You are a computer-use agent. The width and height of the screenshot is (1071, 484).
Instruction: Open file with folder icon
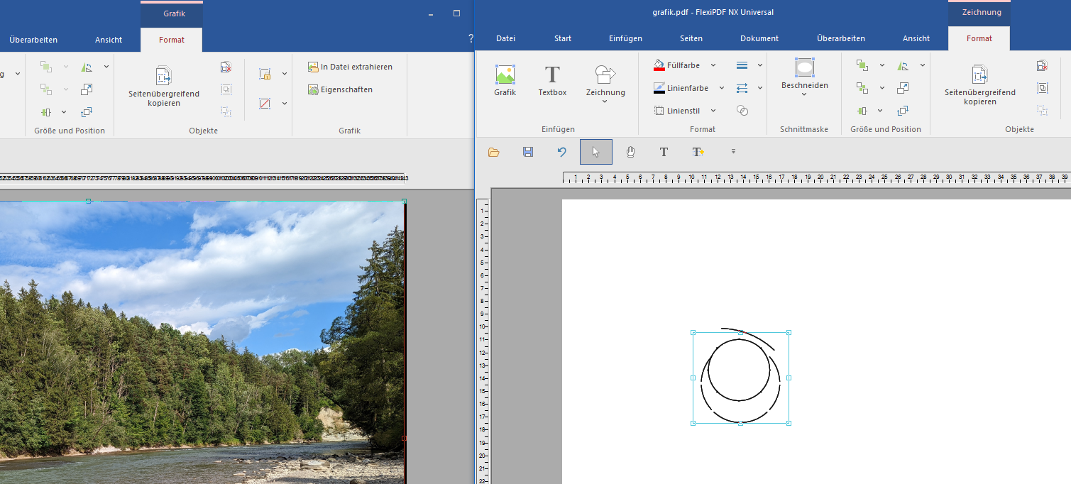494,152
